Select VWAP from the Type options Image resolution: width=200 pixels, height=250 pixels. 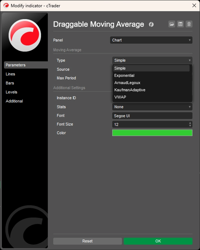[x=120, y=97]
